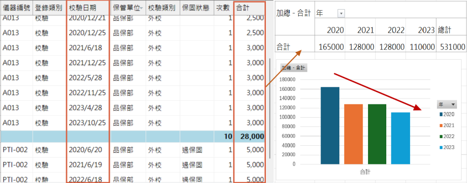The height and width of the screenshot is (183, 467).
Task: Click the green 2022 chart bar
Action: tap(377, 134)
